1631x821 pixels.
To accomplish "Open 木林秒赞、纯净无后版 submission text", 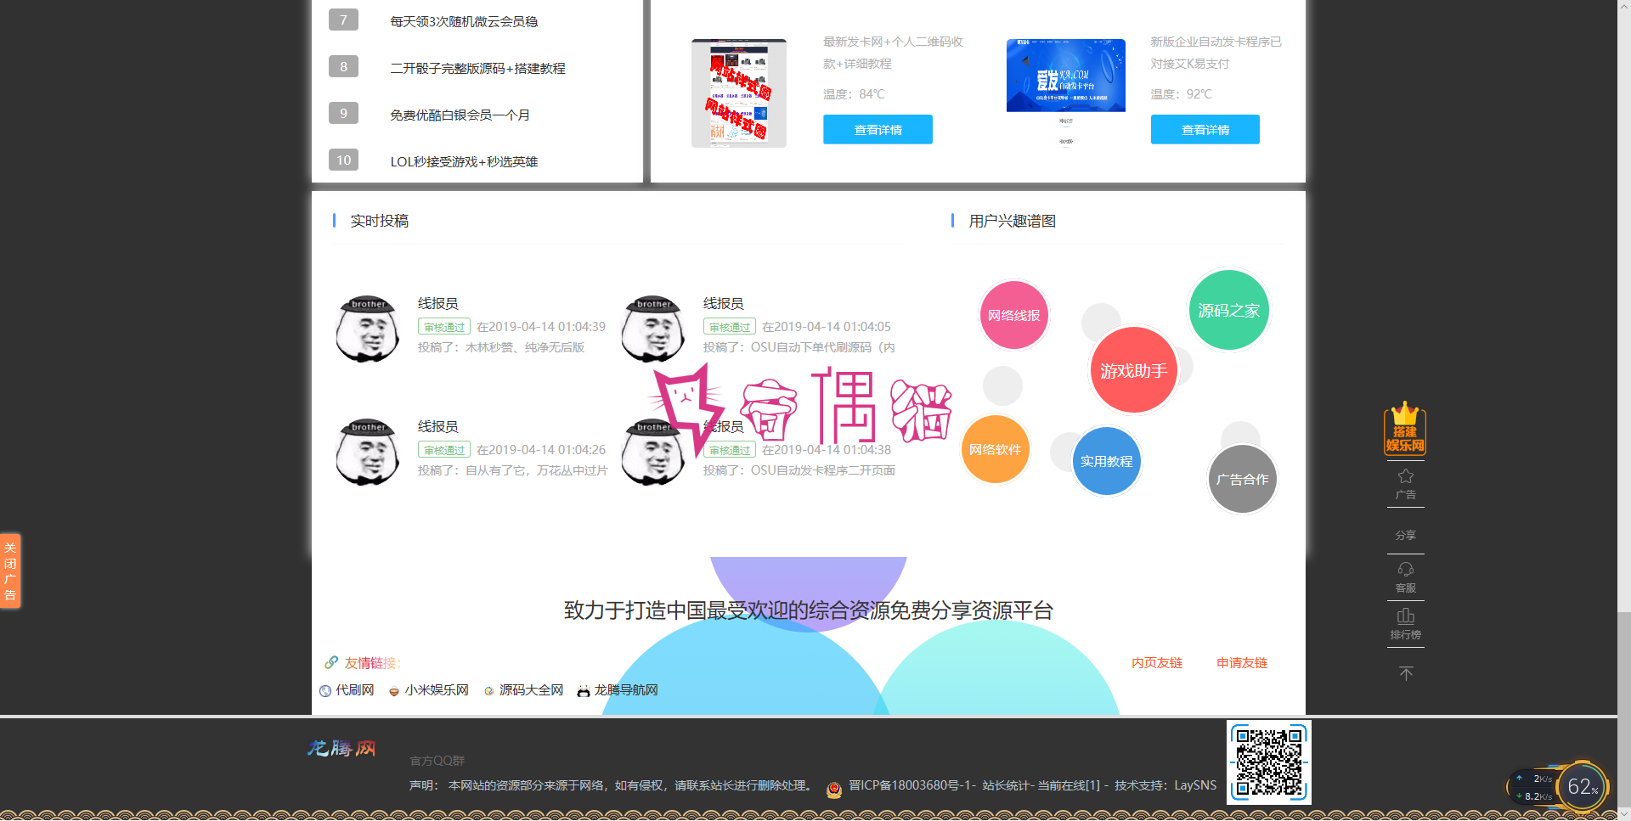I will pos(525,347).
